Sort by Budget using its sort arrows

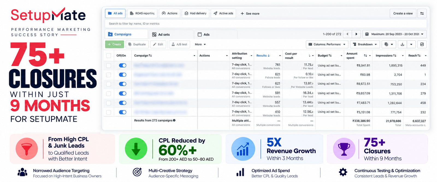(x=330, y=55)
